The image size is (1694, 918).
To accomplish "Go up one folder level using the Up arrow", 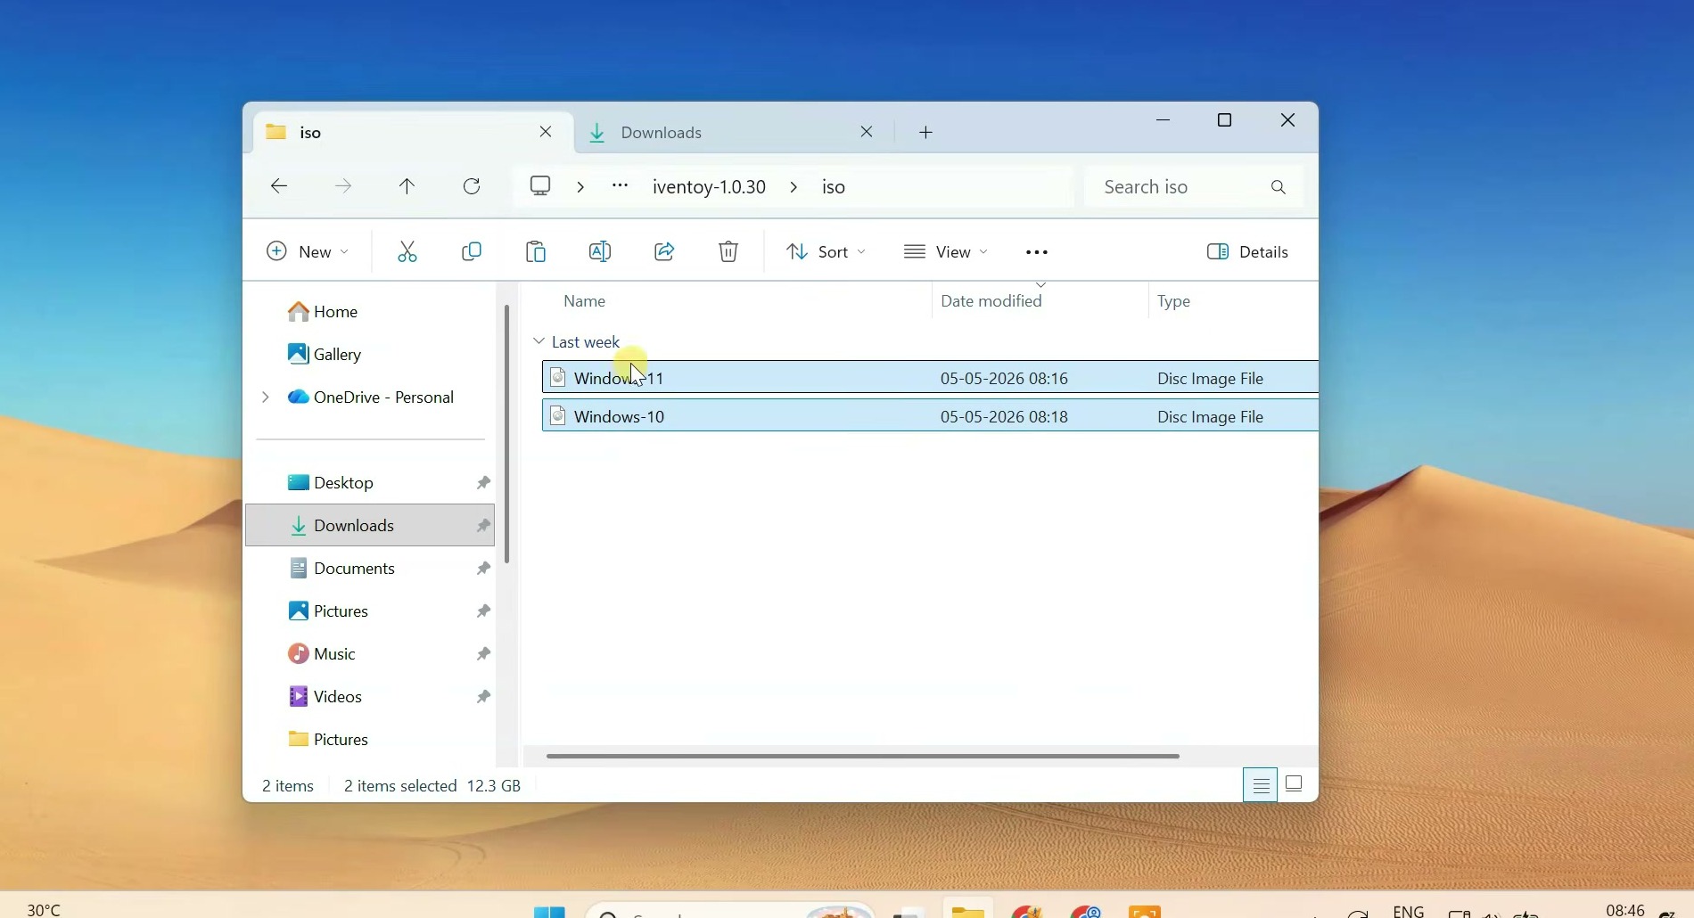I will click(407, 186).
